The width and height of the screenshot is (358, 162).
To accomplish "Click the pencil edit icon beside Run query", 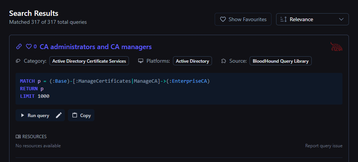I will (58, 116).
